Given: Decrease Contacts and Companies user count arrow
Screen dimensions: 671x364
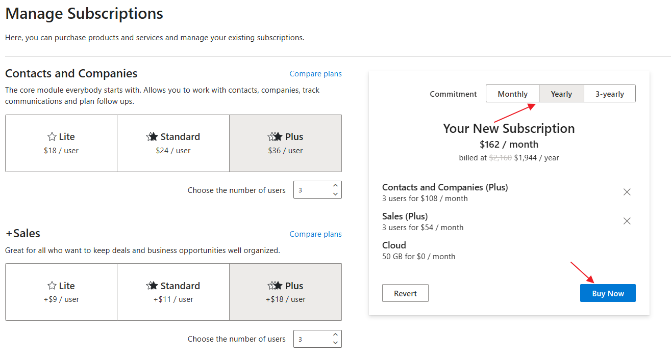Looking at the screenshot, I should coord(335,194).
